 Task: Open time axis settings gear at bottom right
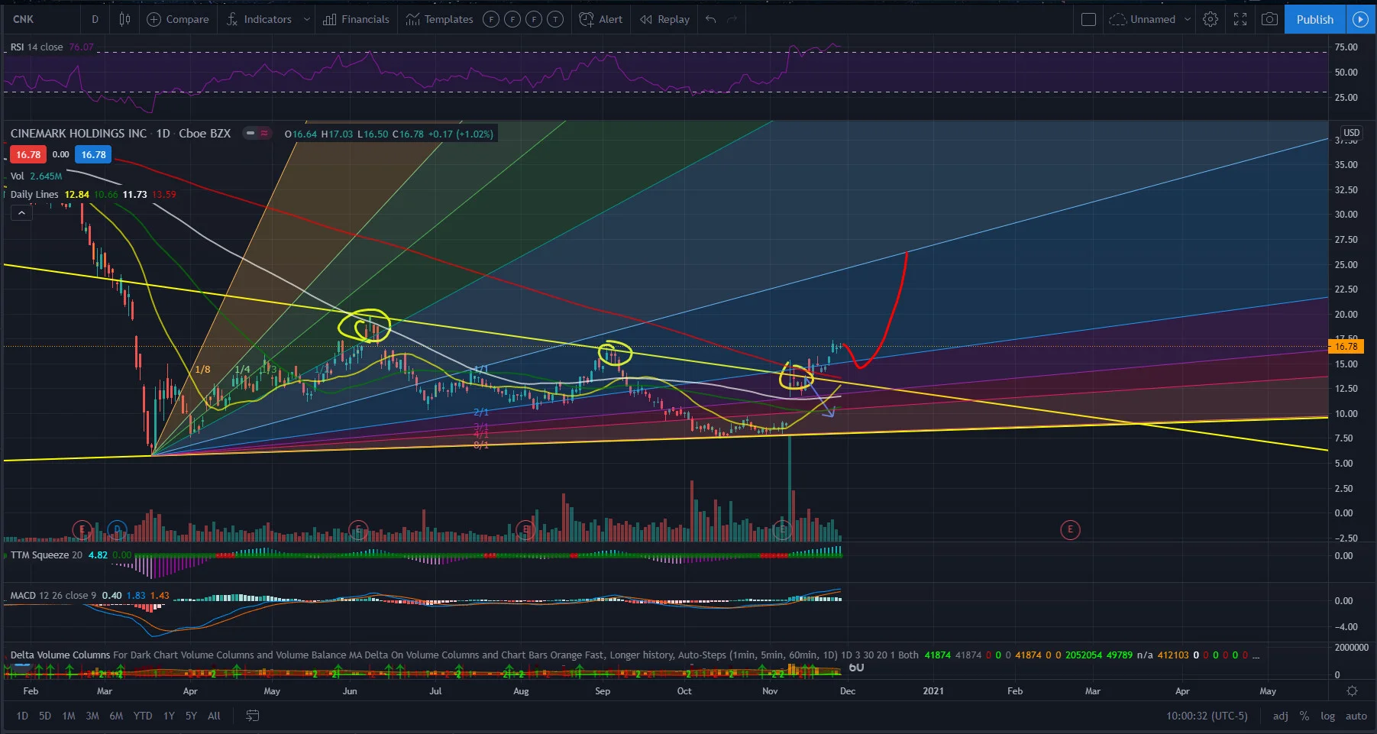coord(1352,691)
